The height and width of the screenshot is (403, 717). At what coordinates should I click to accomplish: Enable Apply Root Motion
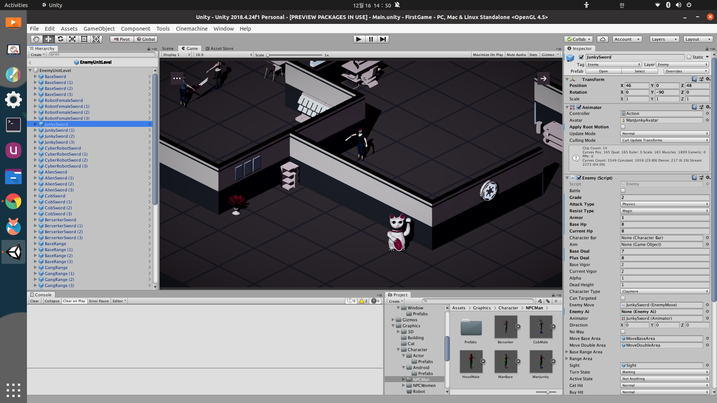pyautogui.click(x=623, y=127)
